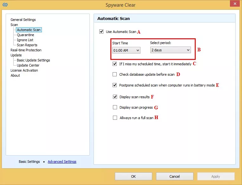
Task: Open the Start Time dropdown
Action: point(126,50)
